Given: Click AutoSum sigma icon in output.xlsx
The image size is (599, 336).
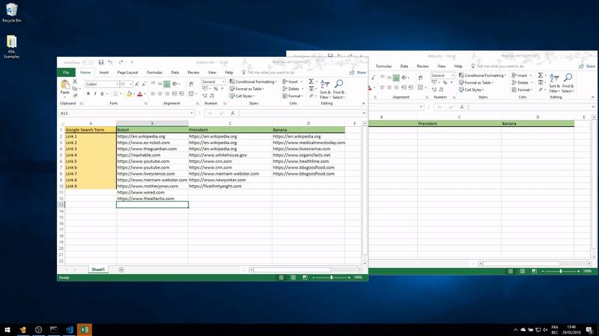Looking at the screenshot, I should pyautogui.click(x=311, y=81).
